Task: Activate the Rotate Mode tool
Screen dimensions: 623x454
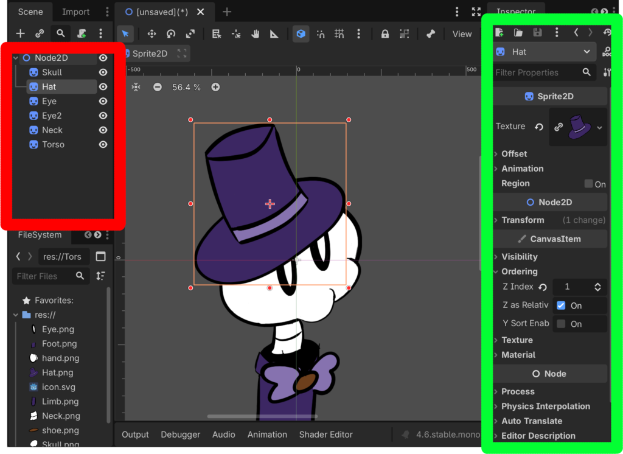Action: (171, 34)
